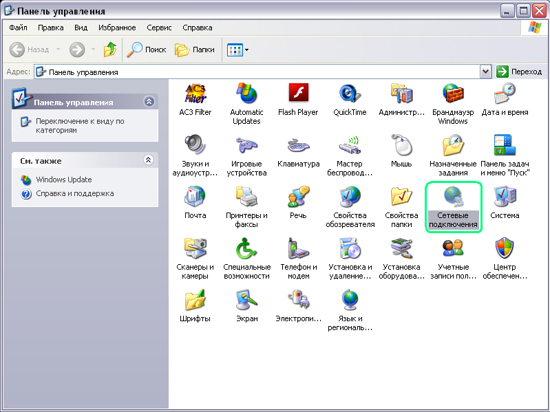550x412 pixels.
Task: Click the Поиск search toolbar button
Action: (147, 50)
